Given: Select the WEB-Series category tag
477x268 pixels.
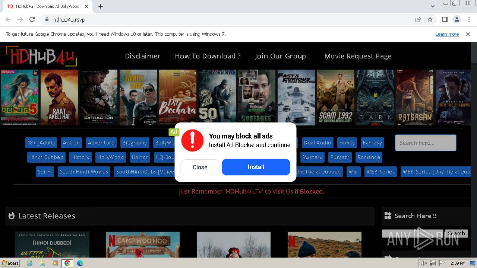Looking at the screenshot, I should [380, 172].
